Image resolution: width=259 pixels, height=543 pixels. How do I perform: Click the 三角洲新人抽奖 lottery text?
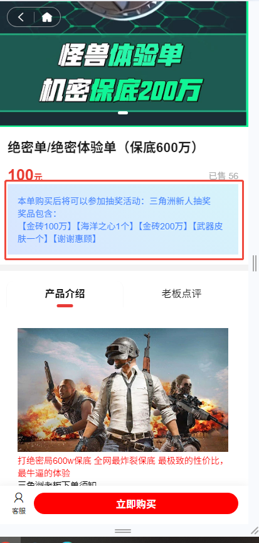180,201
